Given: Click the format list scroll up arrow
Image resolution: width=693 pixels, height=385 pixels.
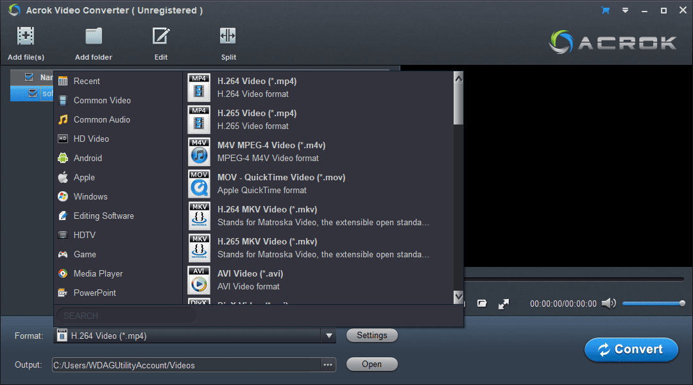Looking at the screenshot, I should (x=458, y=78).
